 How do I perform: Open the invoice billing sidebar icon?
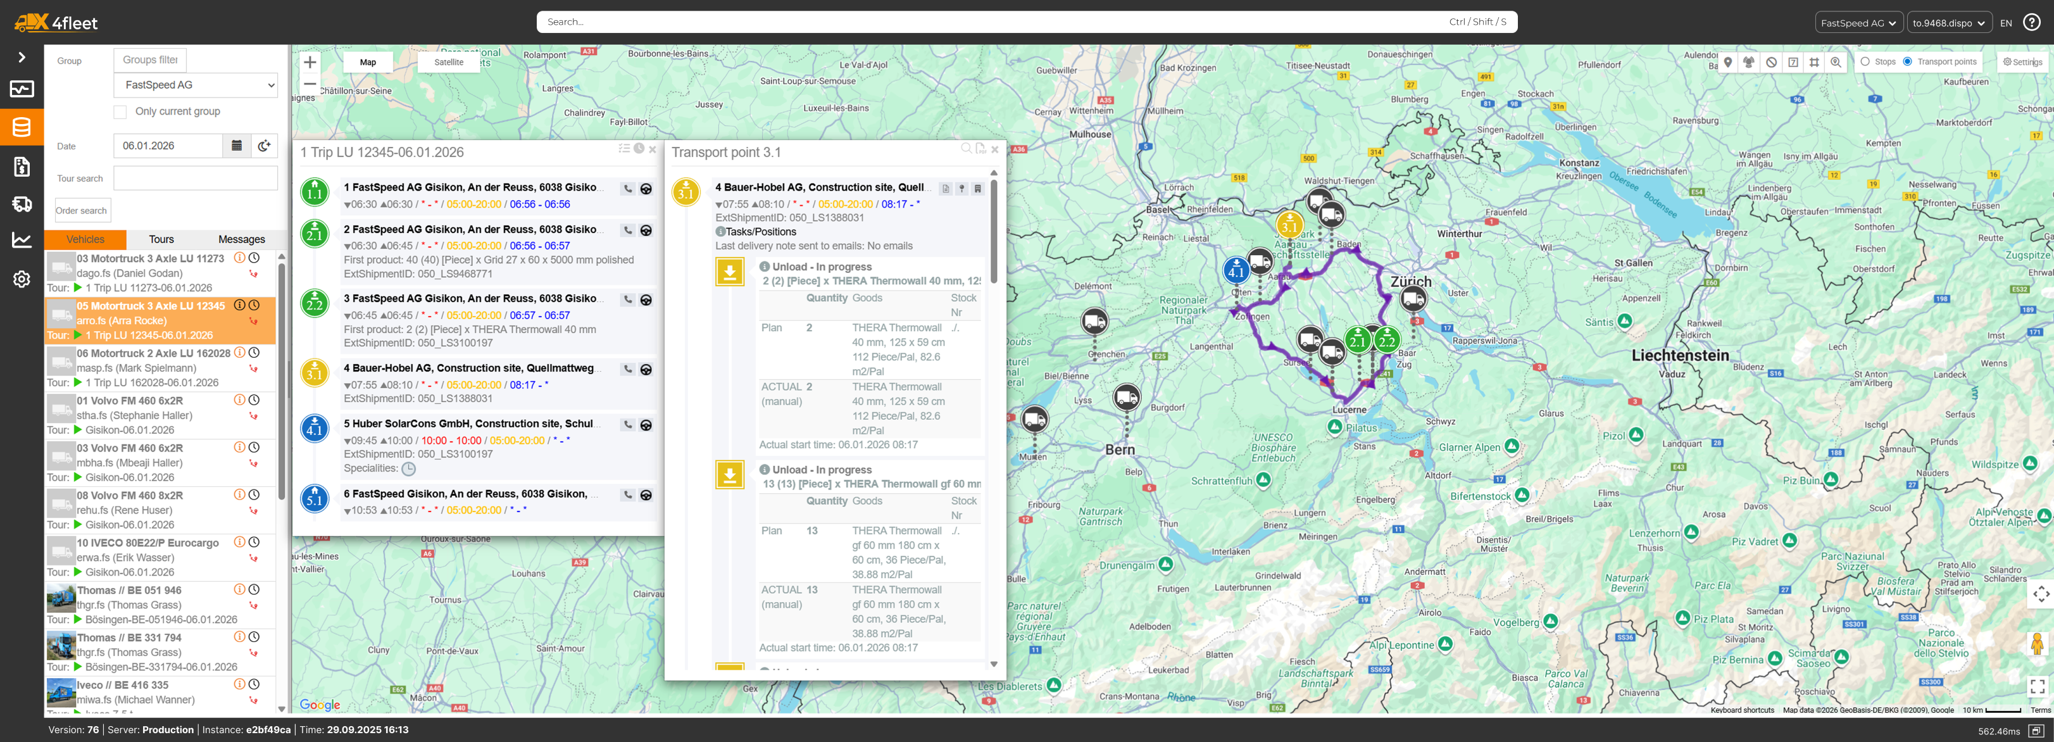[22, 166]
